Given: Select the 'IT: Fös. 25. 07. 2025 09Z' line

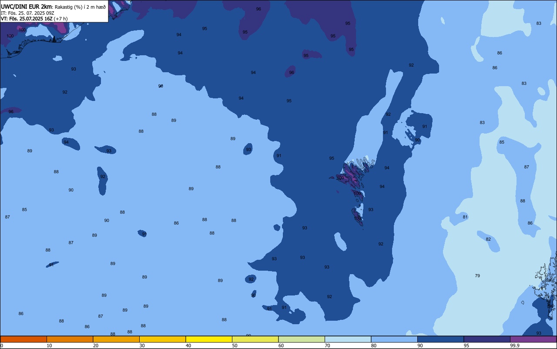Looking at the screenshot, I should 27,13.
